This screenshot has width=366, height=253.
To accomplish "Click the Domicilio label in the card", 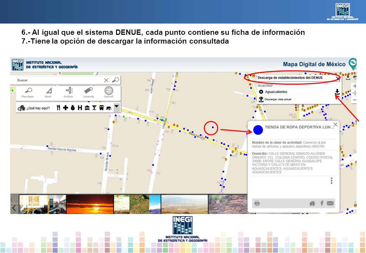I will (260, 154).
